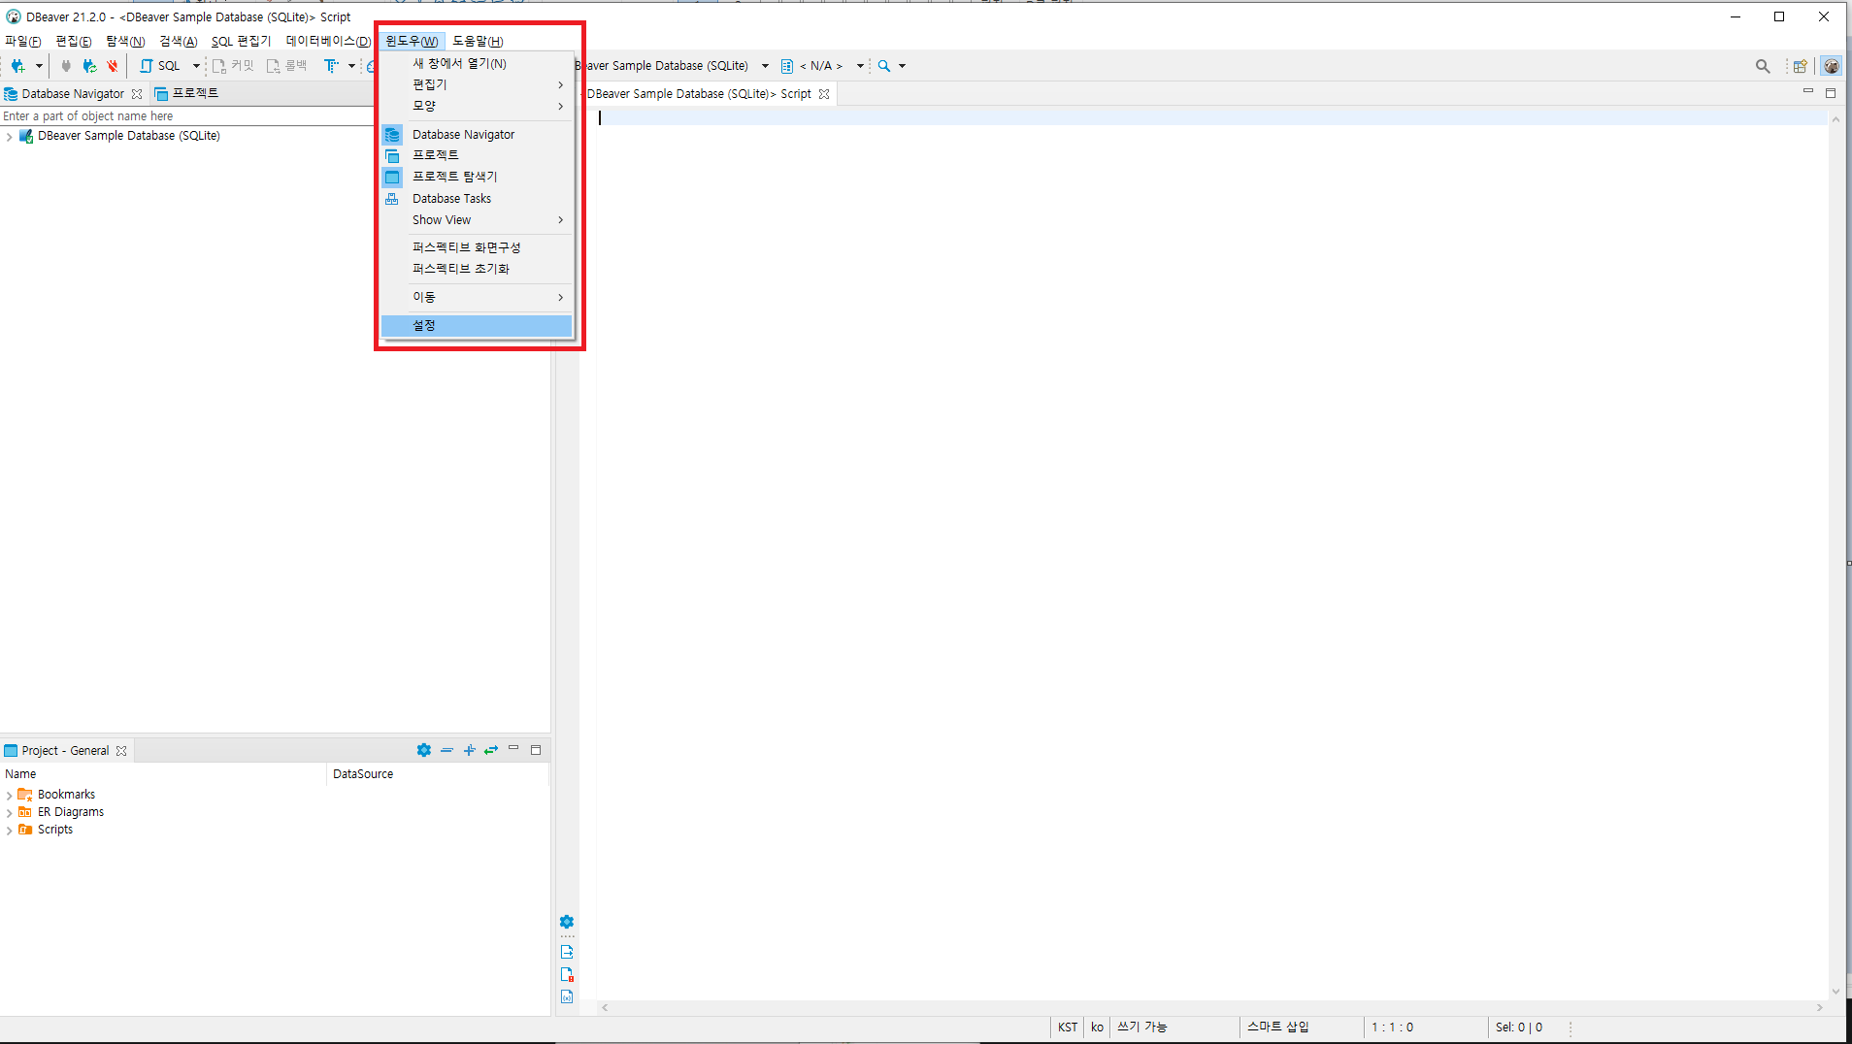Click the DBeaver perspective icon

(x=1831, y=66)
